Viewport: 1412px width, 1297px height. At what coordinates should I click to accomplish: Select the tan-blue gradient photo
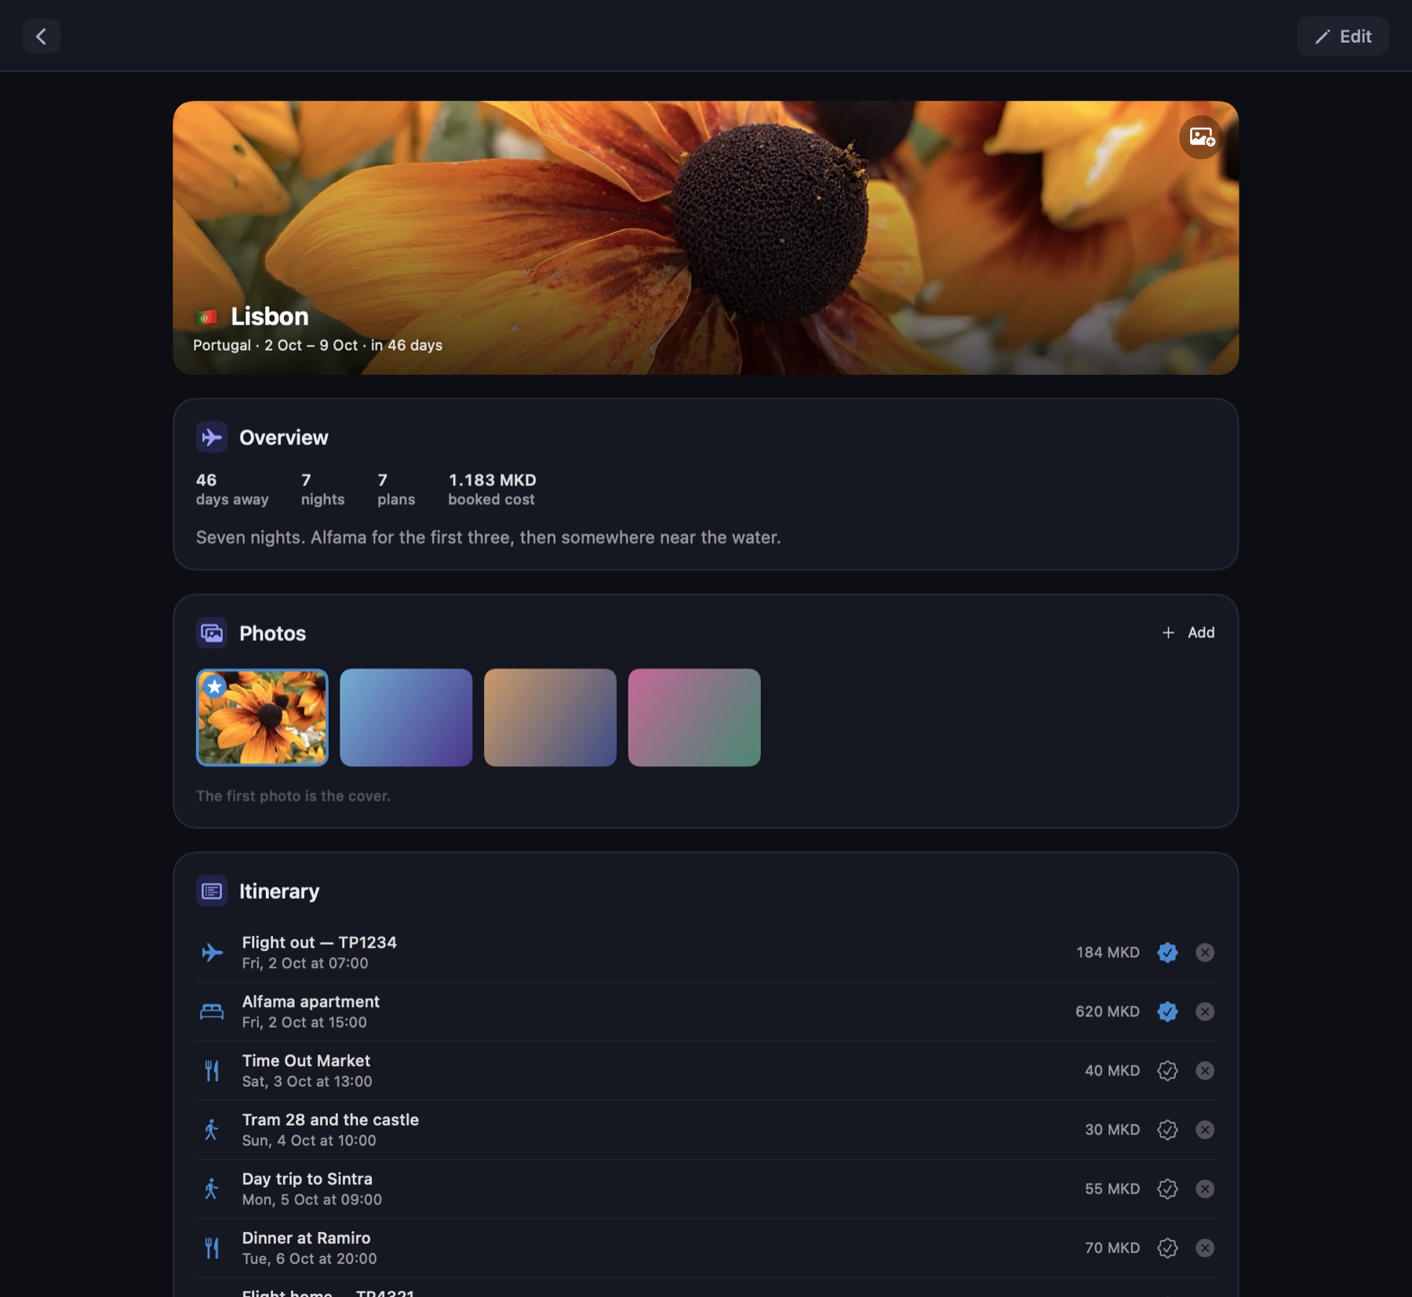point(550,717)
